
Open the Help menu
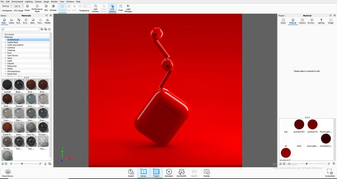click(x=78, y=1)
